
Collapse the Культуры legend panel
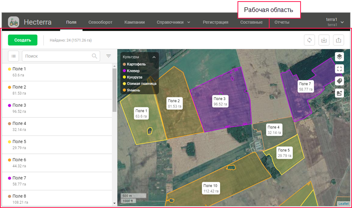[154, 57]
